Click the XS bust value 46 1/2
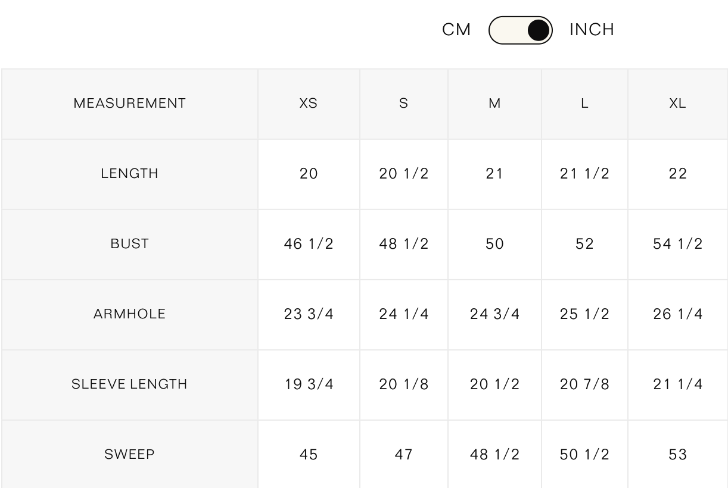Screen dimensions: 728x488 [x=309, y=244]
